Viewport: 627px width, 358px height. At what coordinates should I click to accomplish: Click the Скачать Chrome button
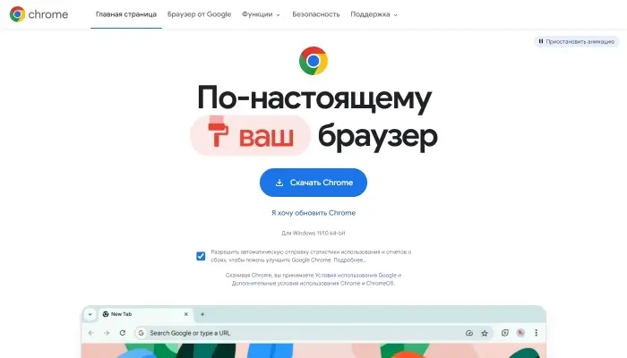tap(313, 183)
